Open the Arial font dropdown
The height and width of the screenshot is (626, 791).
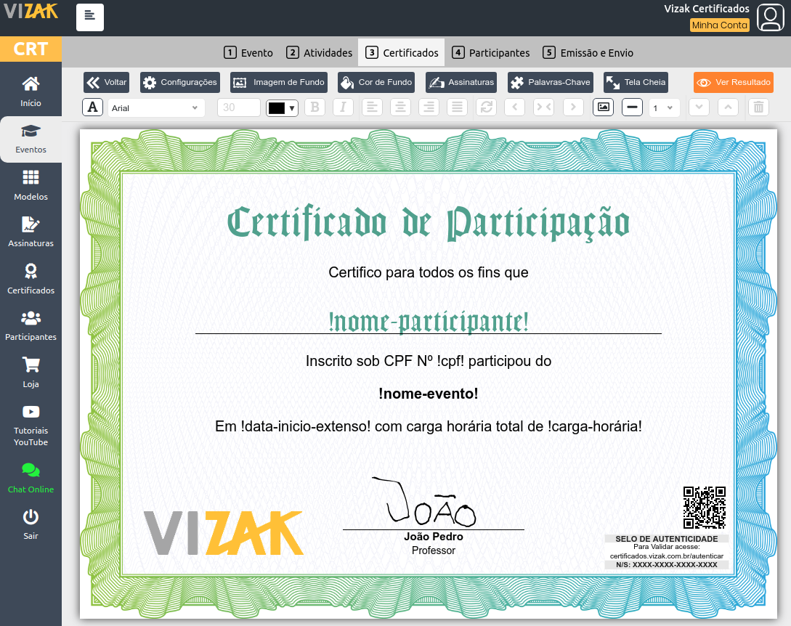coord(156,107)
